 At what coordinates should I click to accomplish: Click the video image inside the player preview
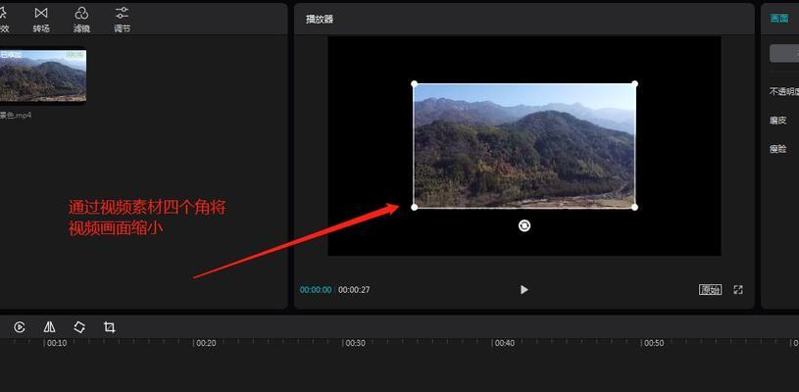coord(524,145)
